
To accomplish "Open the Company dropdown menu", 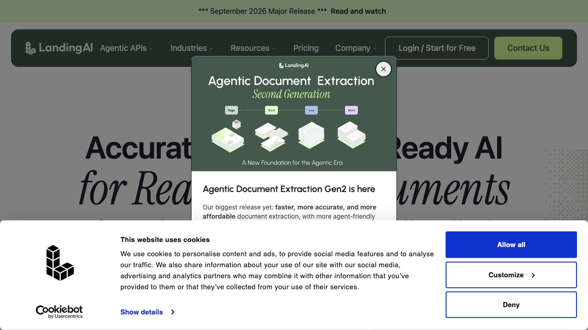I will (x=356, y=48).
